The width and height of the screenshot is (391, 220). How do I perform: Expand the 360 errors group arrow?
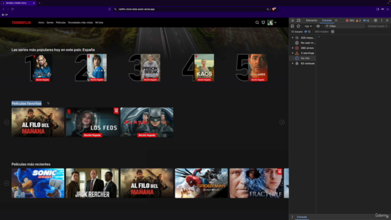tap(293, 48)
